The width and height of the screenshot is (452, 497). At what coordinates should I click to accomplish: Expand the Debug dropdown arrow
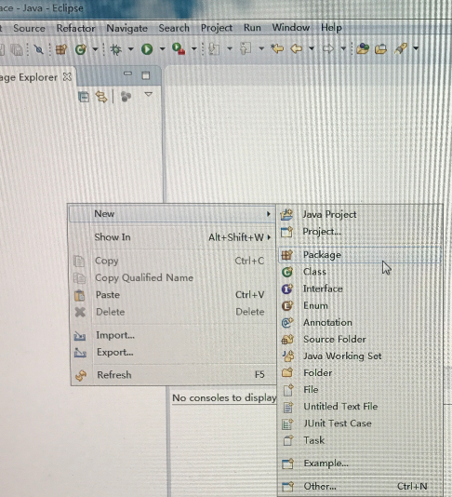(130, 48)
